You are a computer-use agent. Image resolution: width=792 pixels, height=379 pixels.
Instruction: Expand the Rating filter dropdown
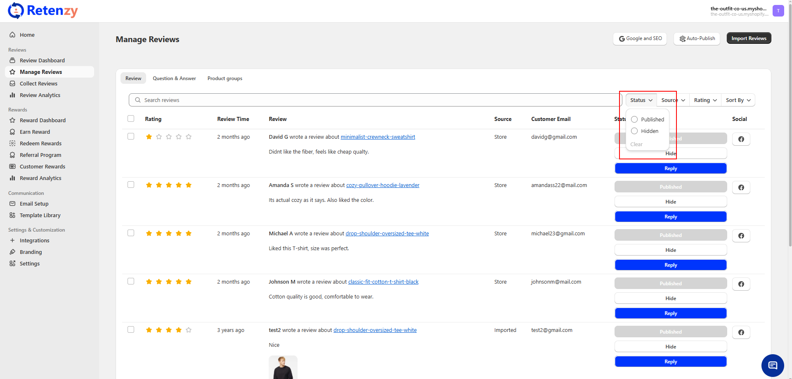coord(705,100)
